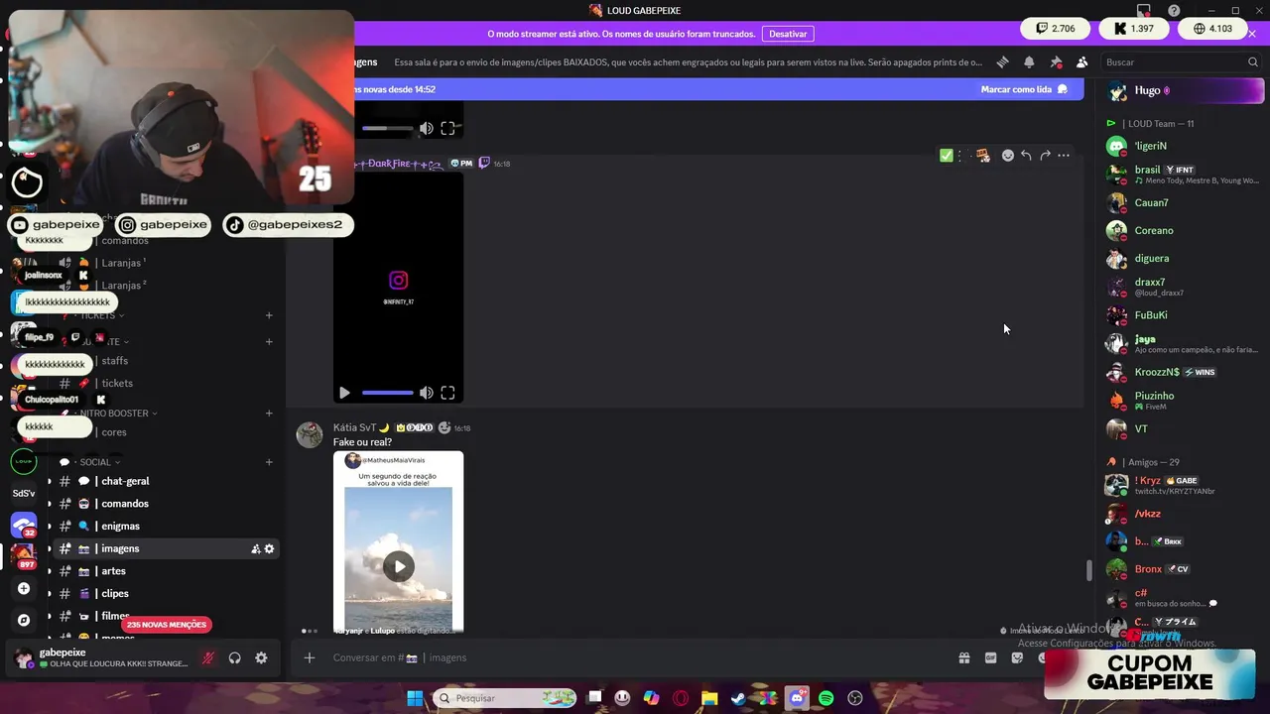The image size is (1270, 714).
Task: Enter fullscreen on Instagram video
Action: (x=447, y=393)
